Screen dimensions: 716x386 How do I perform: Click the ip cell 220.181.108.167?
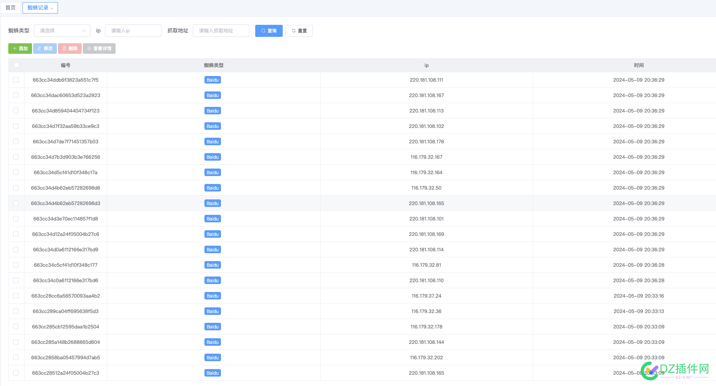tap(427, 95)
